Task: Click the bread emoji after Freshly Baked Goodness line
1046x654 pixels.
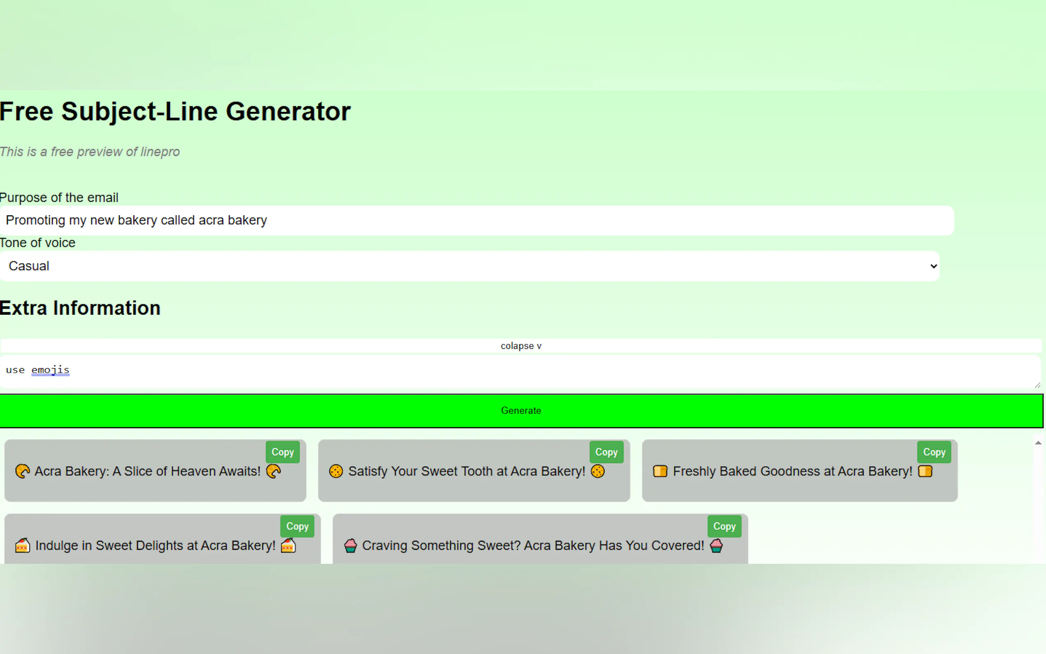Action: coord(925,471)
